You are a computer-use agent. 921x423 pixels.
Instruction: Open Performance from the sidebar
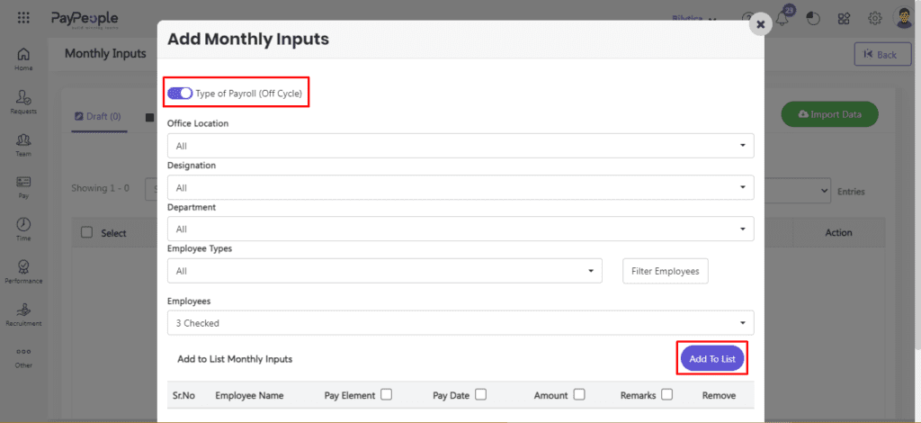(23, 268)
